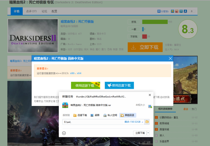Viewport: 210px width, 146px height.
Task: Choose 私人空间 as save location
Action: pyautogui.click(x=110, y=115)
